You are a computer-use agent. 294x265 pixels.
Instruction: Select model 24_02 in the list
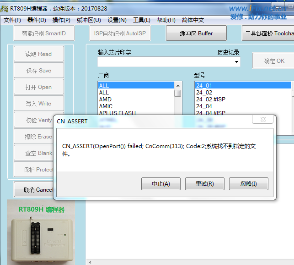tap(243, 92)
